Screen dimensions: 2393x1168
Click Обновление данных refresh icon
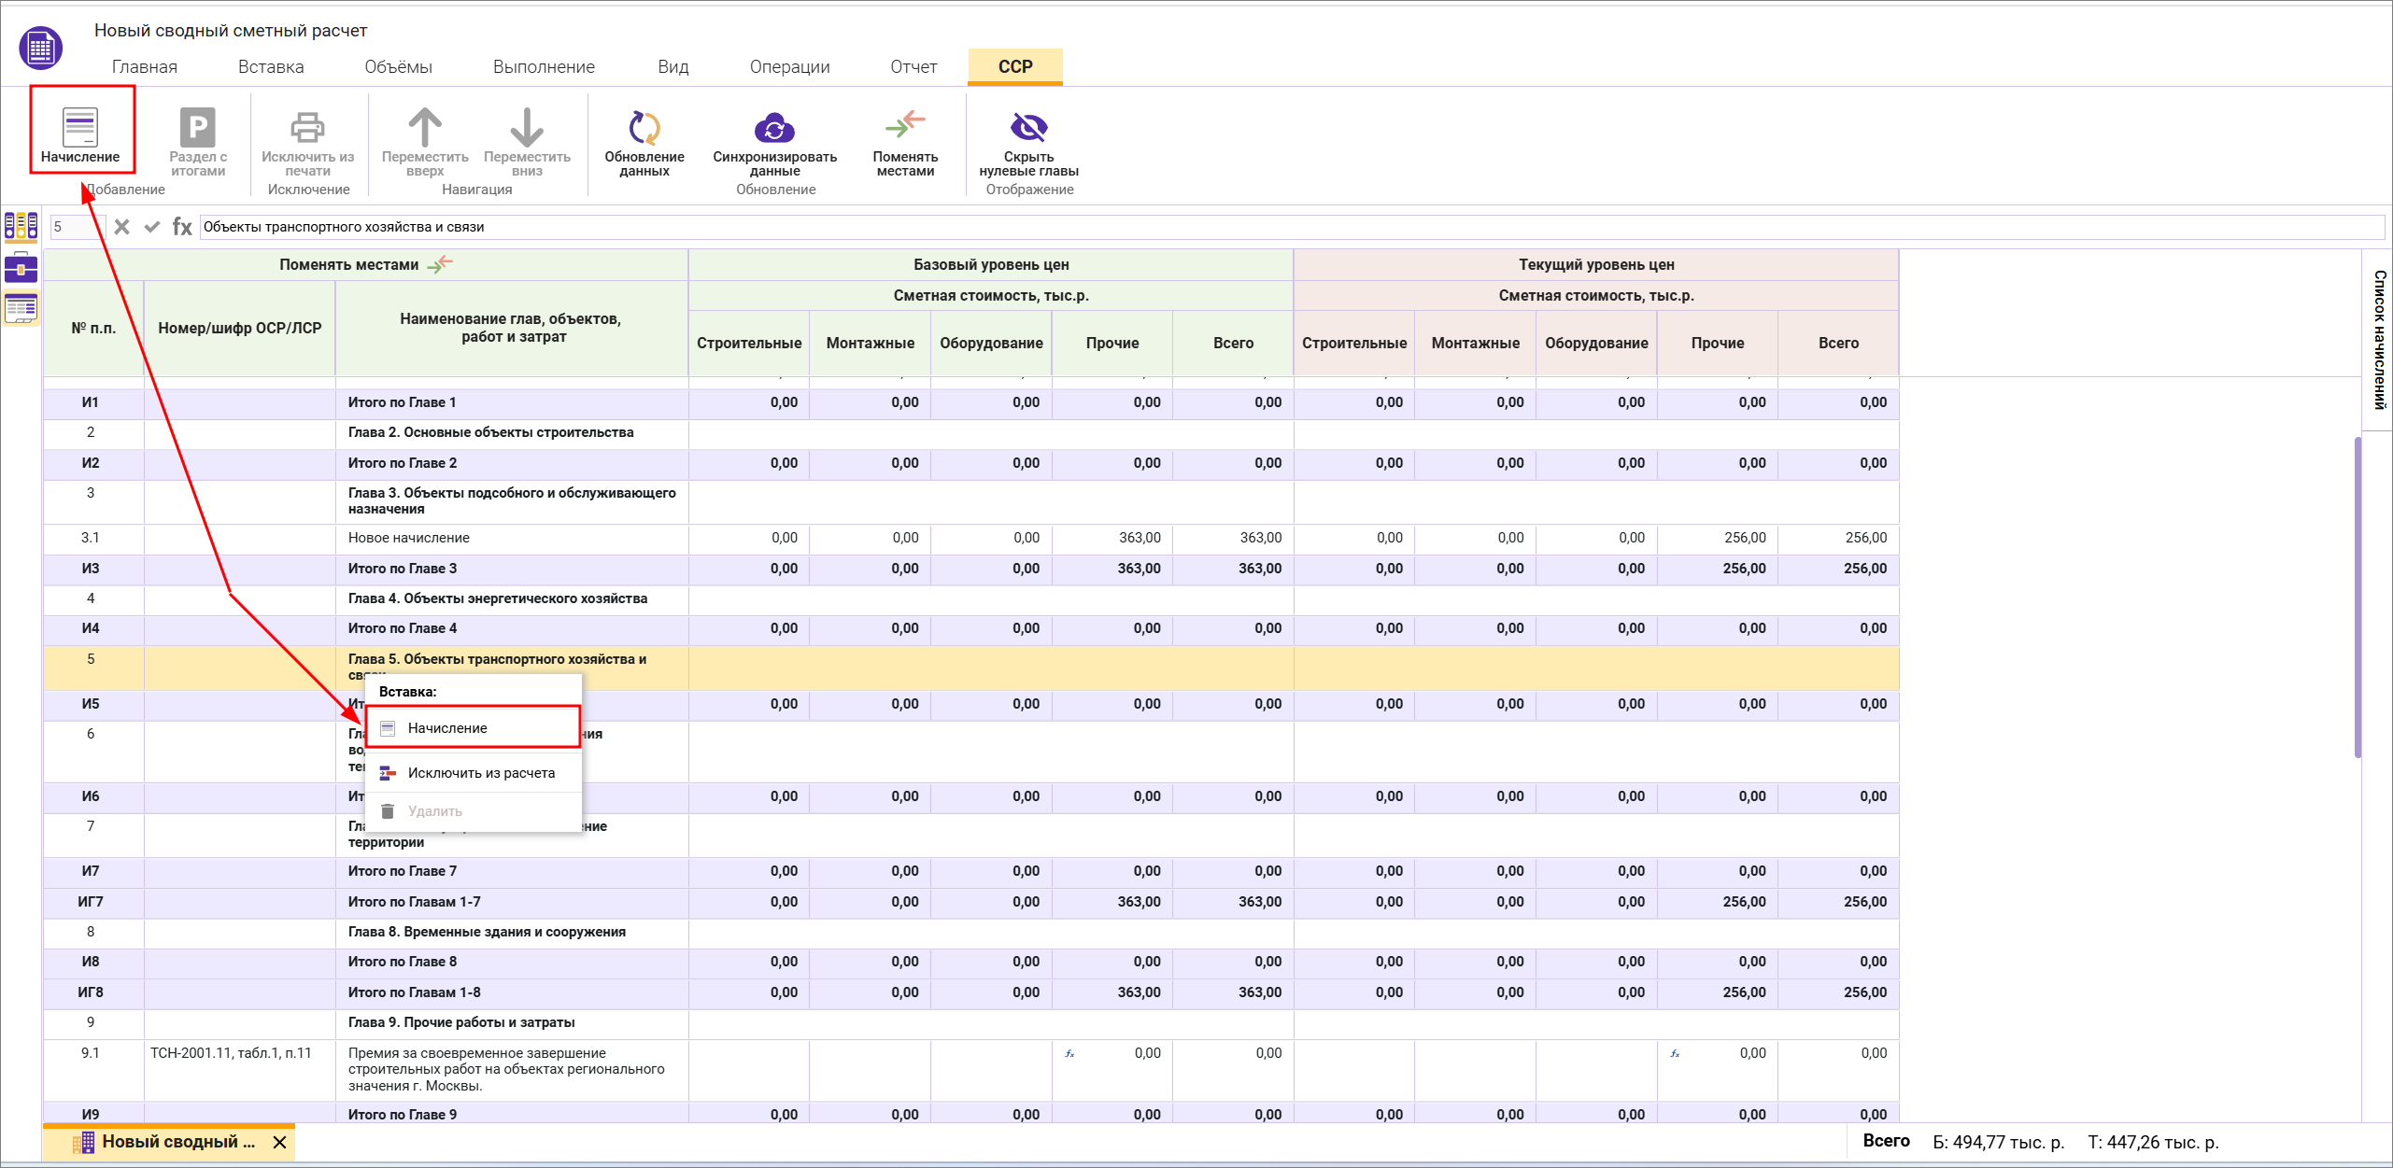pyautogui.click(x=644, y=128)
